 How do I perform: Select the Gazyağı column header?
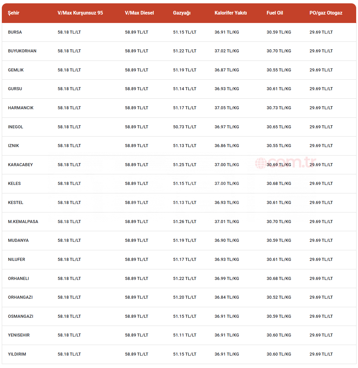(x=182, y=13)
